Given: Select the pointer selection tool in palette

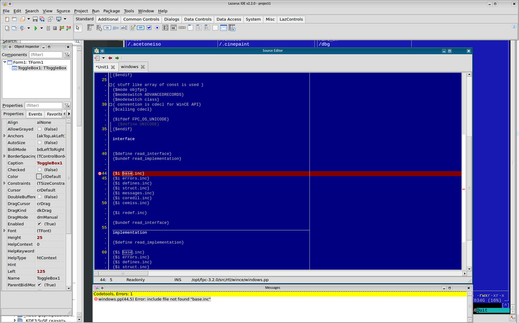Looking at the screenshot, I should coord(78,28).
